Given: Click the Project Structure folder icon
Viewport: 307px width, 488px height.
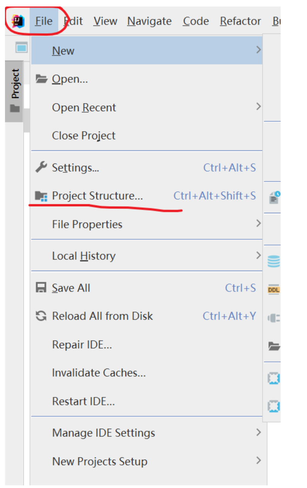Looking at the screenshot, I should [x=41, y=196].
